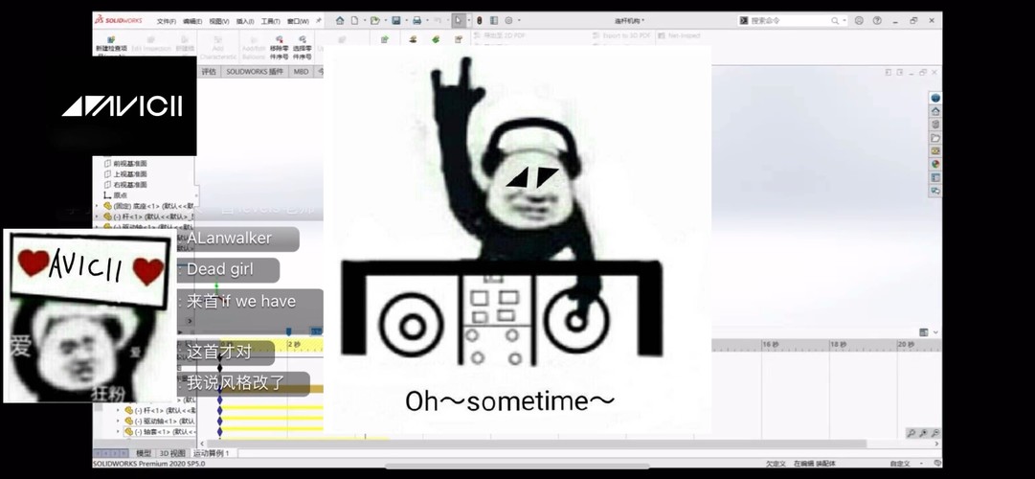Open SOLIDWORKS Resources globe in task pane

935,98
